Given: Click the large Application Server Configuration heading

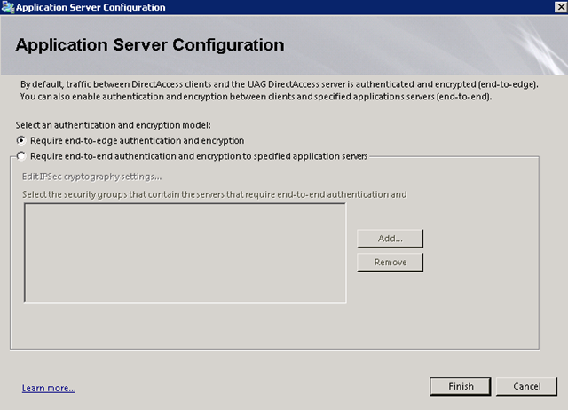Looking at the screenshot, I should point(150,44).
